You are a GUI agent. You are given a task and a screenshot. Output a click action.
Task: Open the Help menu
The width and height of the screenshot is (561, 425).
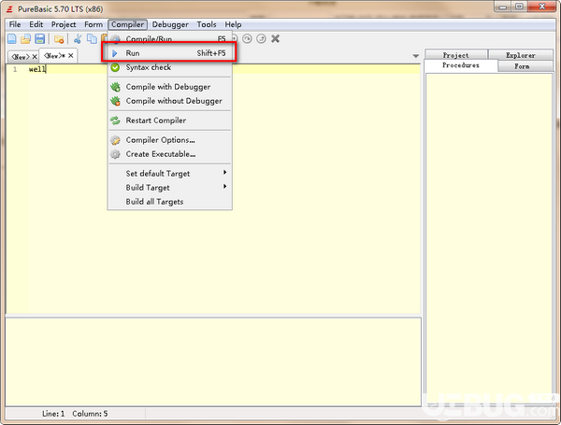click(x=233, y=24)
